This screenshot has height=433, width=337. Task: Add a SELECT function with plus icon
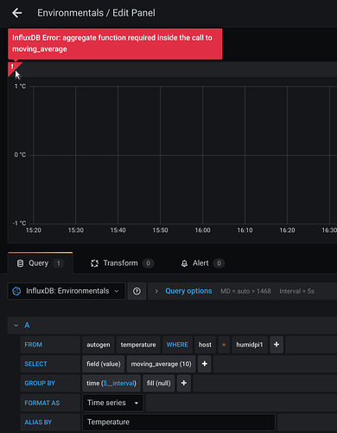[x=205, y=364]
